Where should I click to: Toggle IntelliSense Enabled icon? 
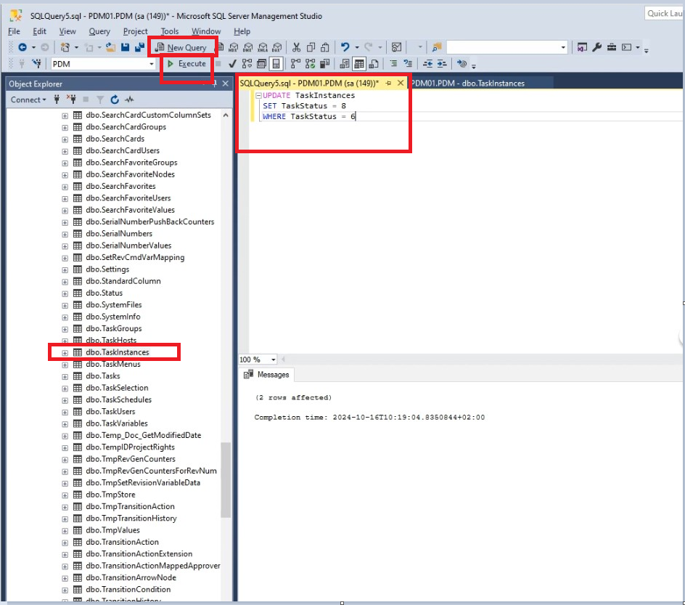click(276, 64)
